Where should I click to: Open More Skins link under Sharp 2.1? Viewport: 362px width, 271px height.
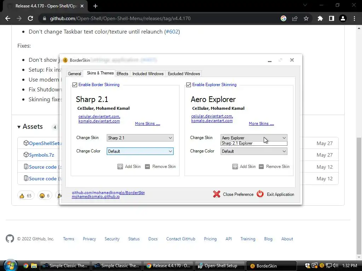(147, 124)
